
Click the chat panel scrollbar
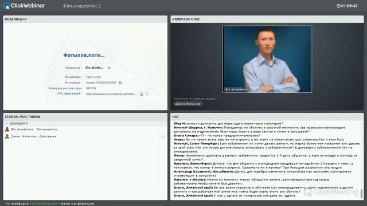(x=362, y=193)
